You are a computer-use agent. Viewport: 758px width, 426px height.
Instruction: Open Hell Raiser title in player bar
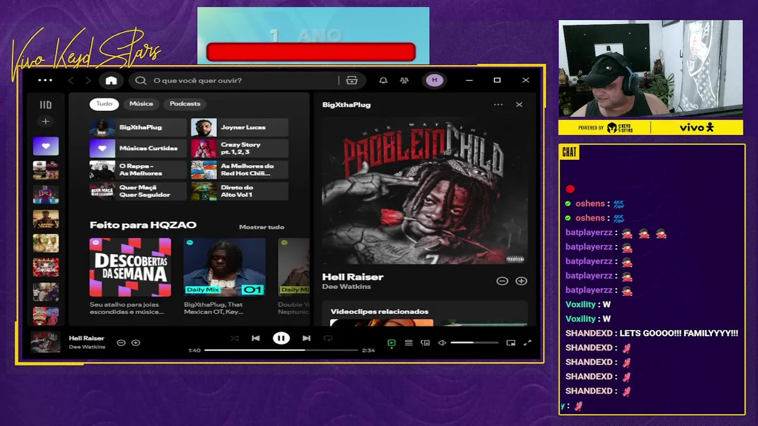(86, 338)
